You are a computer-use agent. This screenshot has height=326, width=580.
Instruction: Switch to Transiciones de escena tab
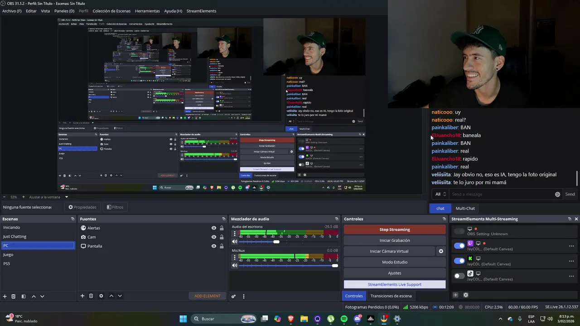[391, 296]
